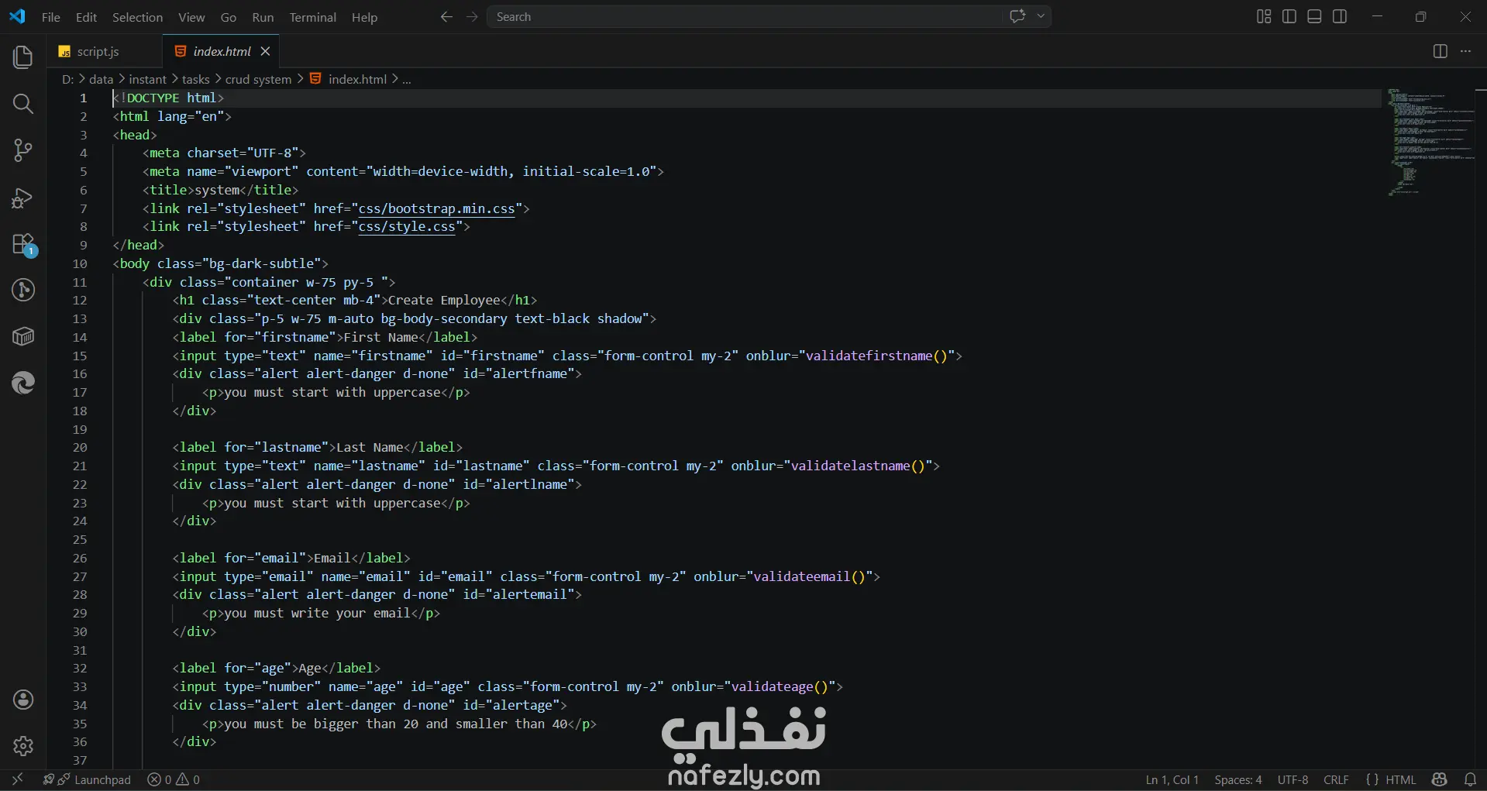The height and width of the screenshot is (791, 1487).
Task: Open the Terminal menu
Action: (x=312, y=17)
